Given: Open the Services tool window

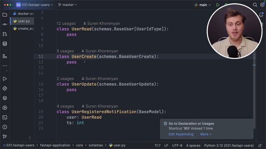Looking at the screenshot, I should (x=5, y=108).
